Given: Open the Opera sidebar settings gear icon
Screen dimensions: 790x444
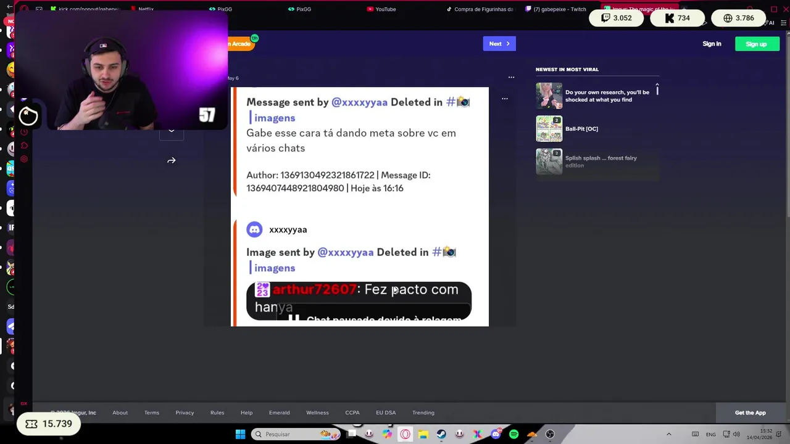Looking at the screenshot, I should pyautogui.click(x=24, y=159).
